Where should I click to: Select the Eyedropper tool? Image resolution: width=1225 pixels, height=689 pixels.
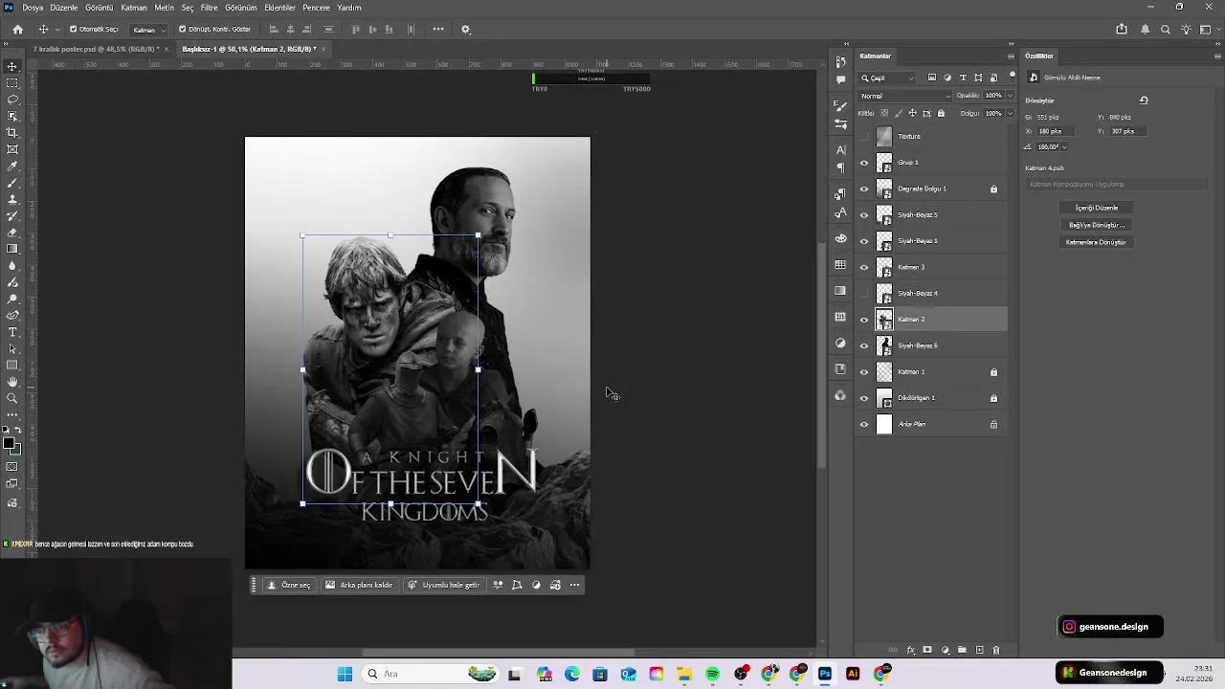12,167
